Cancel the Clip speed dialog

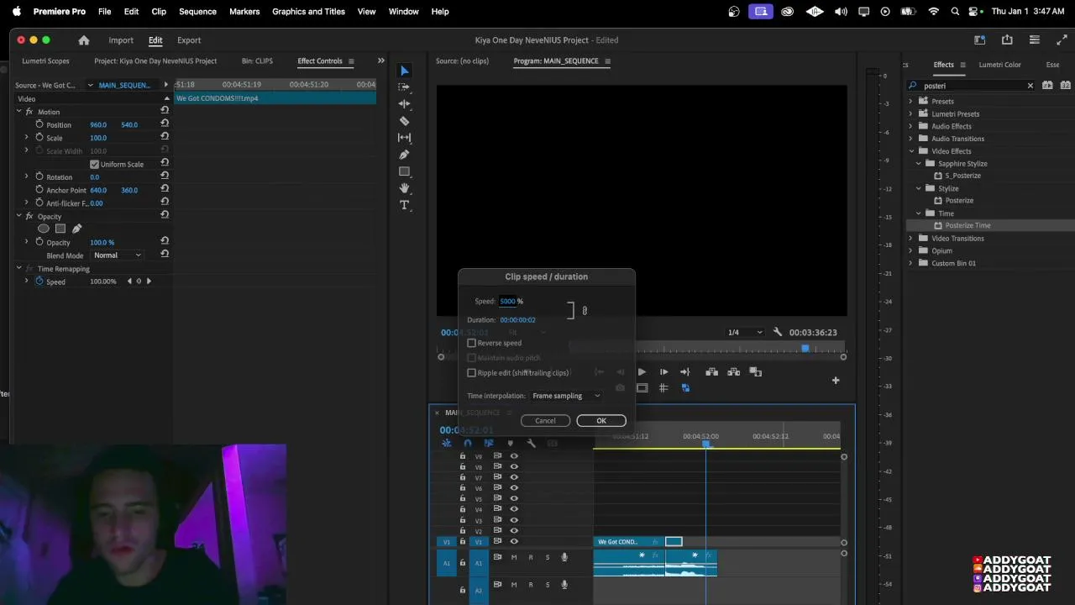point(545,421)
